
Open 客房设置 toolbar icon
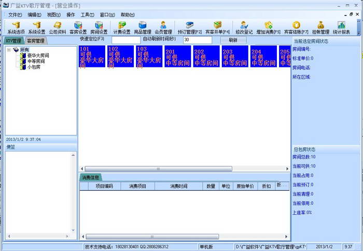pyautogui.click(x=78, y=28)
